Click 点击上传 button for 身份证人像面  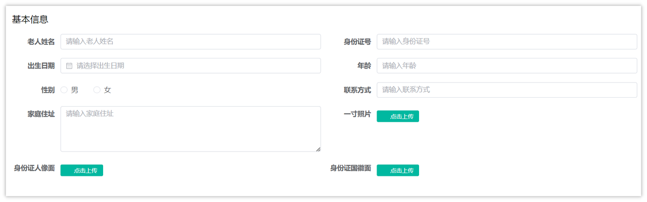82,170
